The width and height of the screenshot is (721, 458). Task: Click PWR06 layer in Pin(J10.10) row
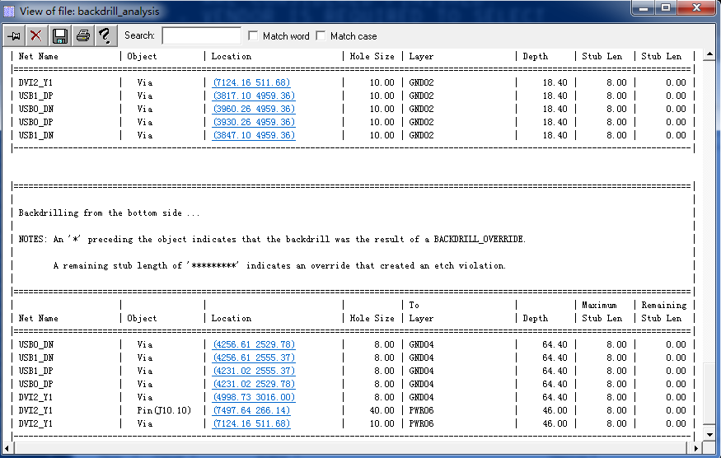(x=421, y=411)
